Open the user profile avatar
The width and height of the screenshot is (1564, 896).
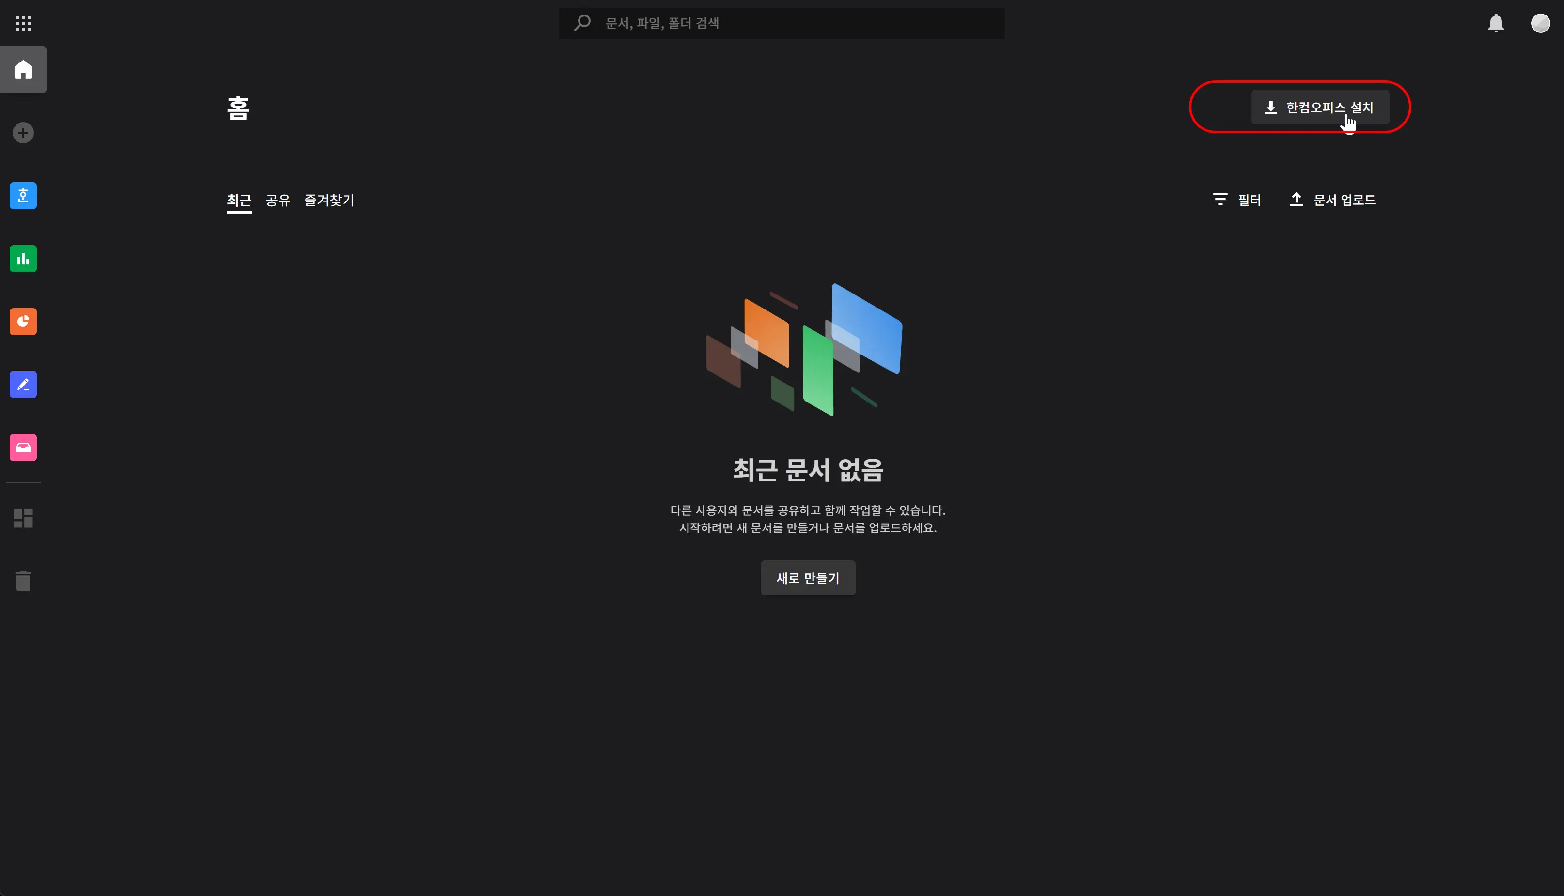pos(1540,23)
